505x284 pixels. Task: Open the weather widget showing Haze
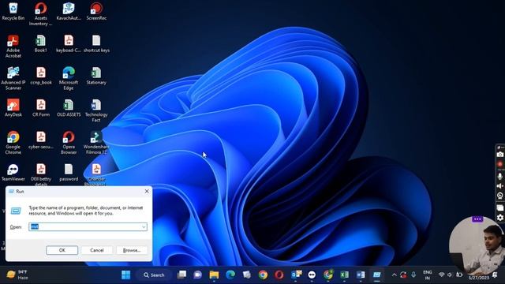click(17, 275)
